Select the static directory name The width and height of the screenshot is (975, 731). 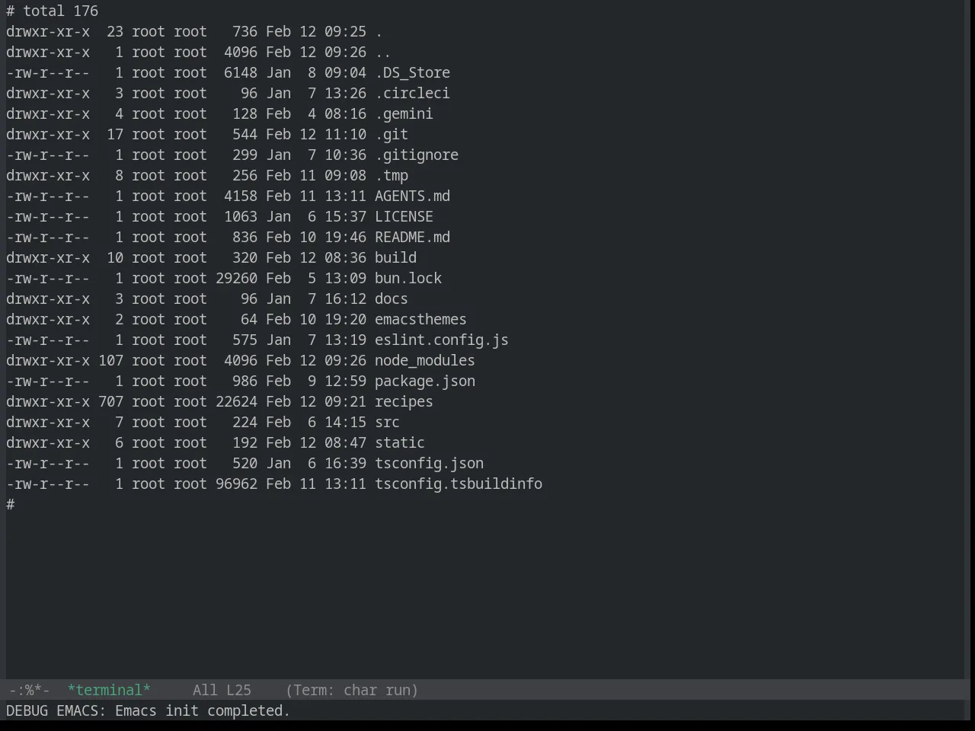click(400, 442)
